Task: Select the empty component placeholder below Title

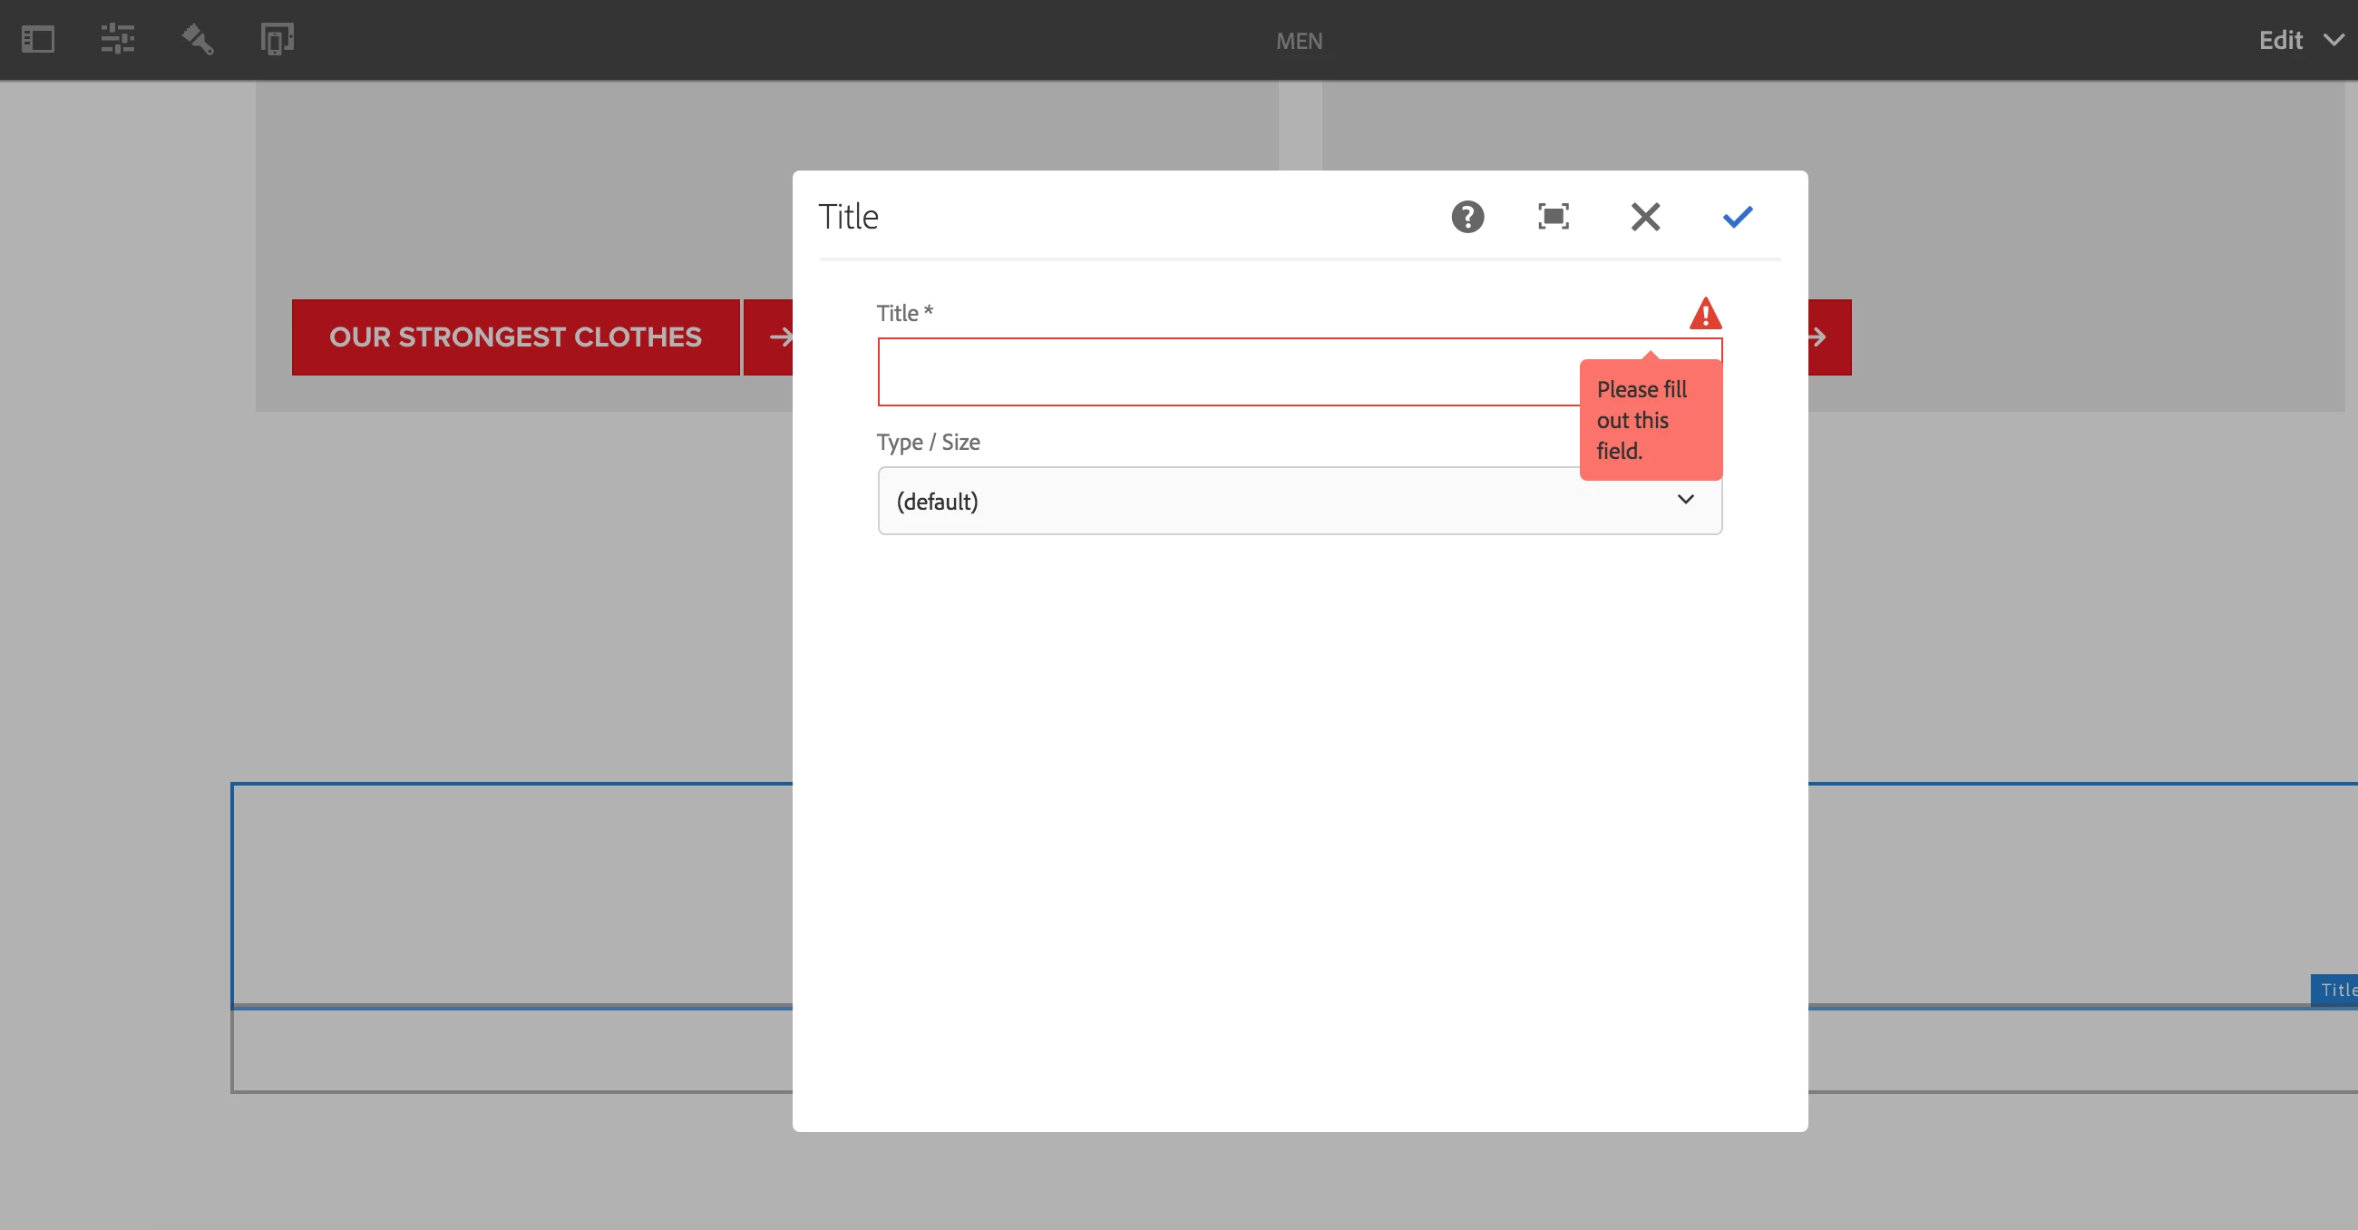Action: point(512,1050)
